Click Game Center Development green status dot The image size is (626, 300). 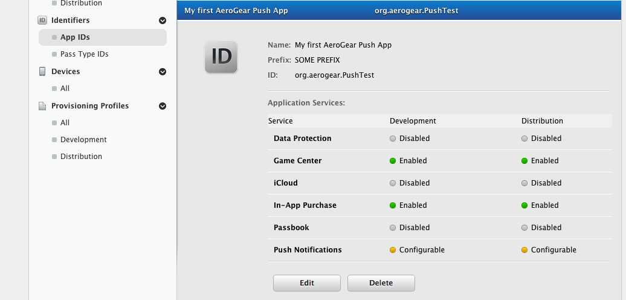(393, 161)
